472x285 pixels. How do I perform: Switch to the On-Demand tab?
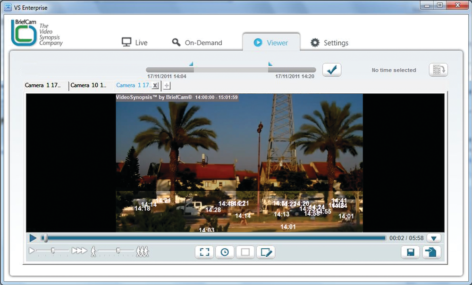click(197, 42)
